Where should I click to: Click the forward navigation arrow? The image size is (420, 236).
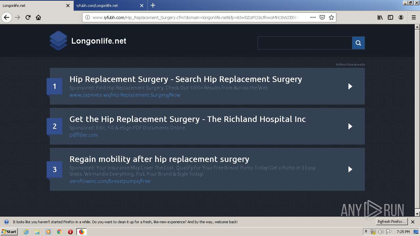pos(18,17)
